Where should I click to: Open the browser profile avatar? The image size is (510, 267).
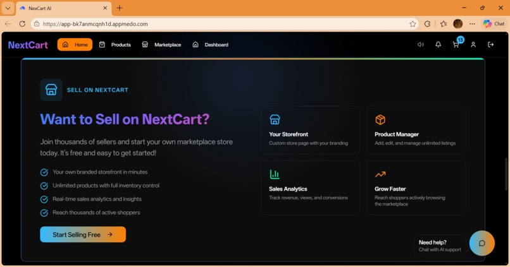tap(457, 24)
